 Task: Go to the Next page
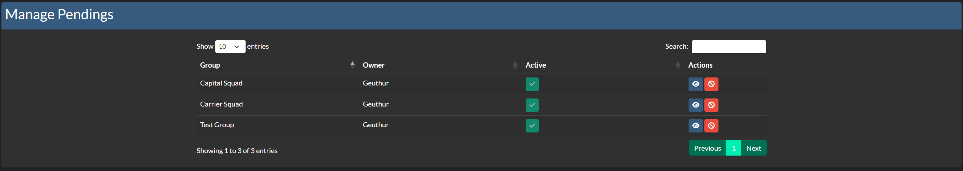pyautogui.click(x=753, y=148)
